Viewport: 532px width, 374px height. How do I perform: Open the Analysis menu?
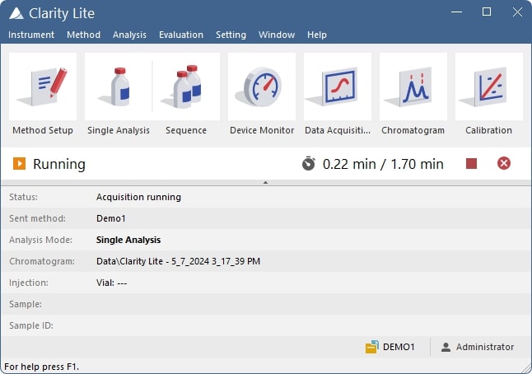tap(129, 35)
